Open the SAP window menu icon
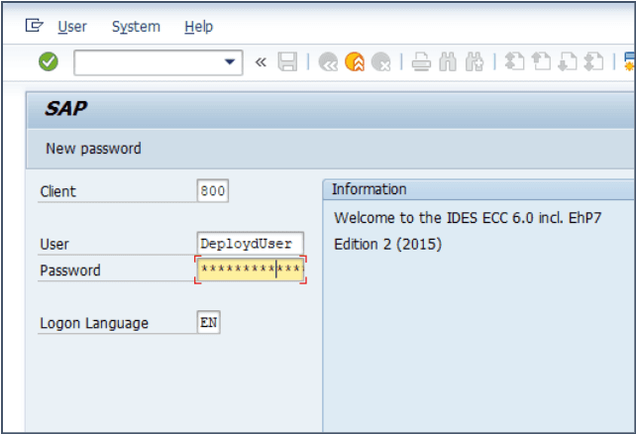Screen dimensions: 636x434 pos(34,26)
